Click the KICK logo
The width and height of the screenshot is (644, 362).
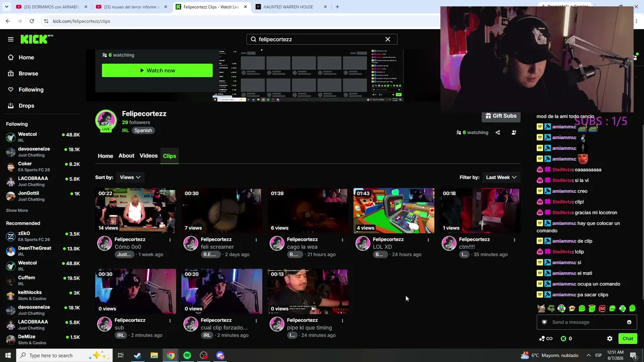[x=37, y=39]
